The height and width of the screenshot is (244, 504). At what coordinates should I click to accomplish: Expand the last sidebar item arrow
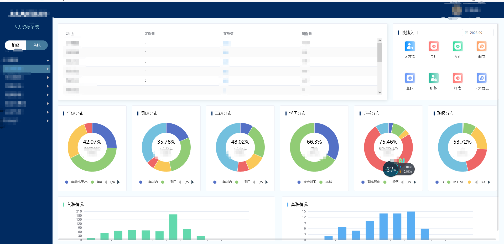pos(48,121)
